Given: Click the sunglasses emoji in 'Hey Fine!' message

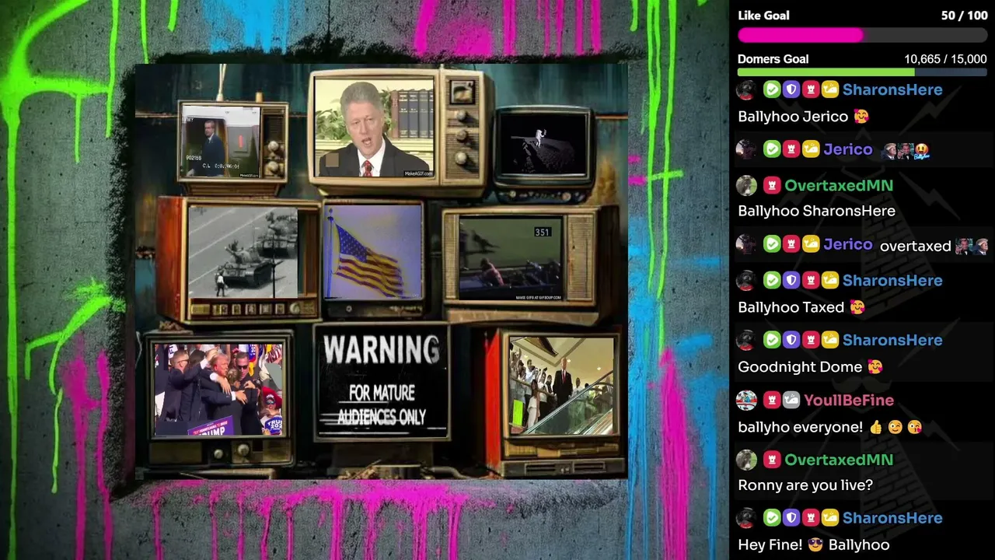Looking at the screenshot, I should tap(815, 544).
